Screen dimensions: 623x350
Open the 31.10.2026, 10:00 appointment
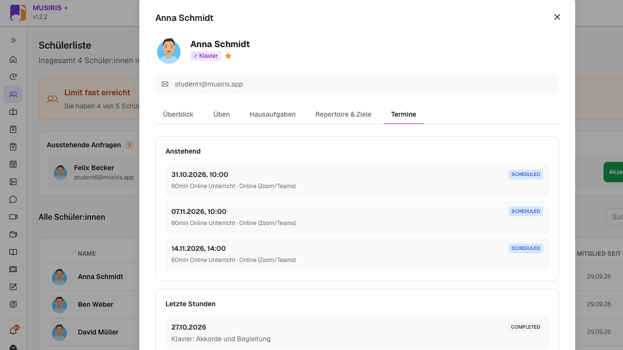pos(357,180)
